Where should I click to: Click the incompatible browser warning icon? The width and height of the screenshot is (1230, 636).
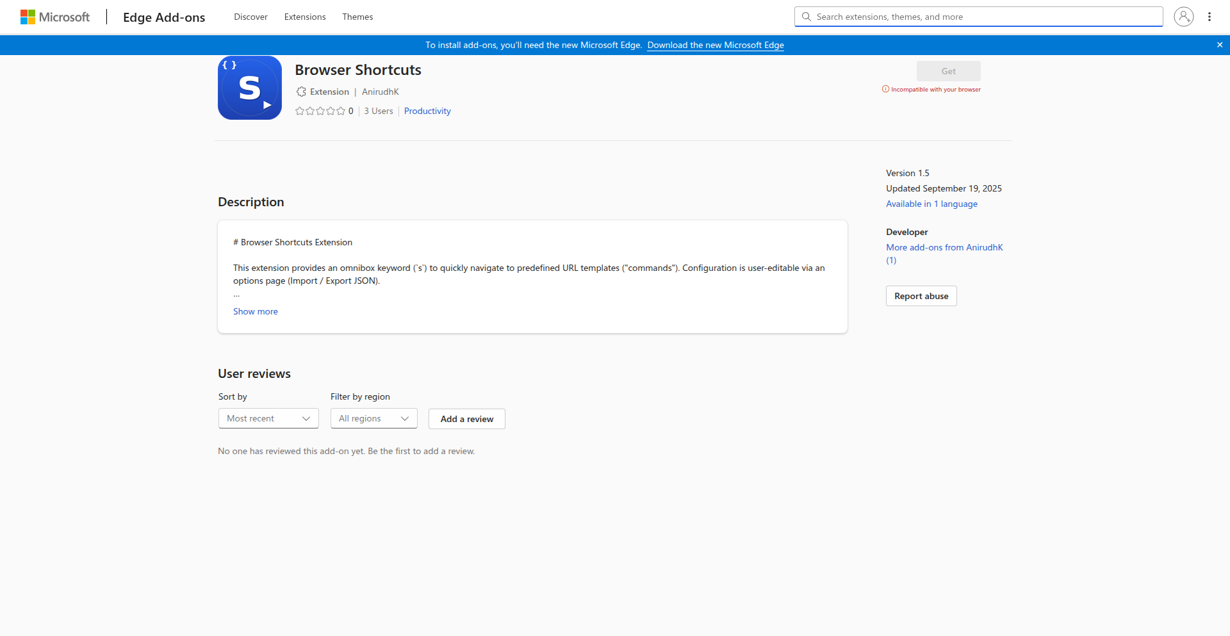pyautogui.click(x=885, y=90)
